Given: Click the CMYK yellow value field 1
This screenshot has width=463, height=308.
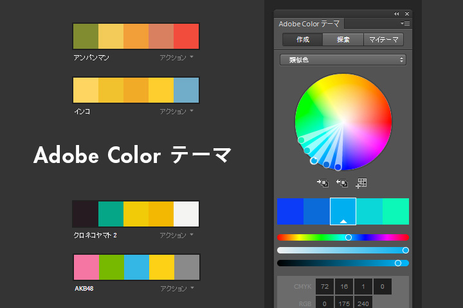Looking at the screenshot, I should point(363,286).
